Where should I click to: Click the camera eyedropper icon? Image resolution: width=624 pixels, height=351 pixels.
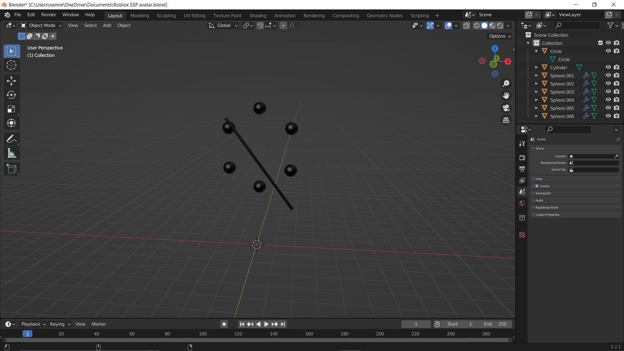click(617, 156)
